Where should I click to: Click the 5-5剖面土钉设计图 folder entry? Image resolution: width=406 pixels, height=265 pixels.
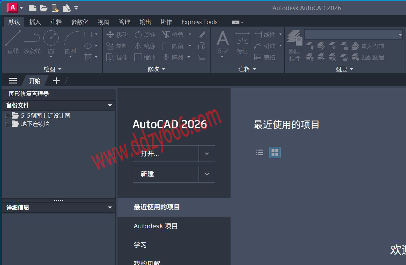(x=41, y=116)
